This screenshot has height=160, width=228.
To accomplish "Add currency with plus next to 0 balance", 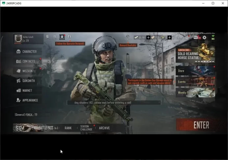I will (169, 38).
